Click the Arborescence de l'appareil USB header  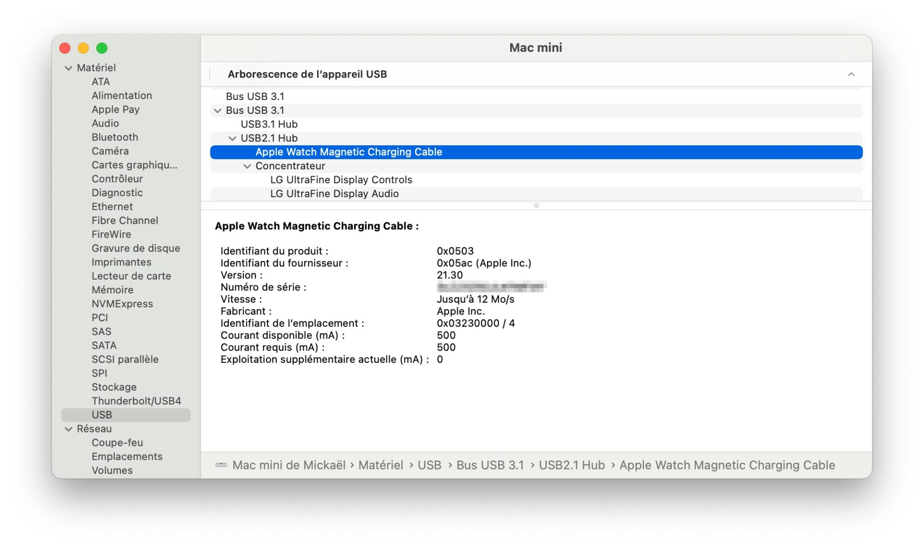[x=307, y=74]
